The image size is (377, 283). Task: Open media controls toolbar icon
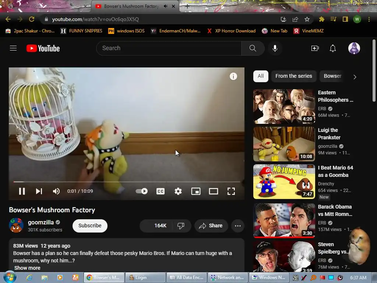point(333,19)
